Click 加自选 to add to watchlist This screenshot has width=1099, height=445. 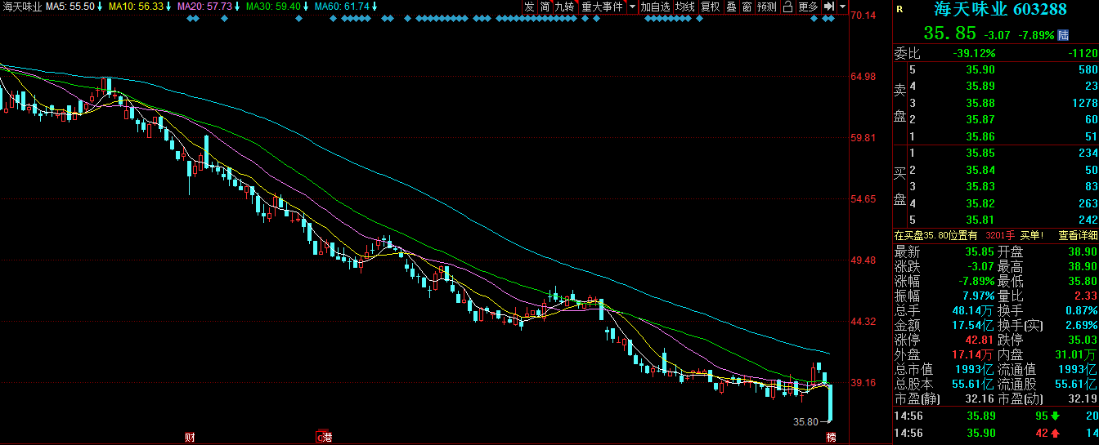point(655,7)
